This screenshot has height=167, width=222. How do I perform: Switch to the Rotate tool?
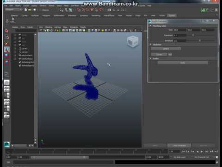[x=6, y=56]
